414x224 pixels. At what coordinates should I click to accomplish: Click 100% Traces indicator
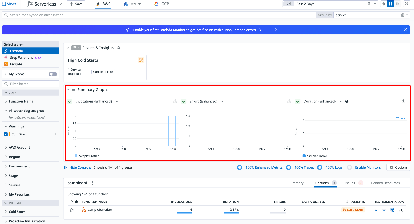[x=300, y=167]
